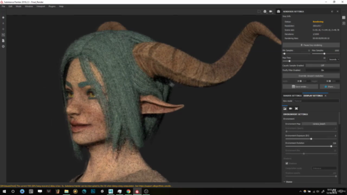This screenshot has height=195, width=347.
Task: Click Override viewport resolution button
Action: (311, 76)
